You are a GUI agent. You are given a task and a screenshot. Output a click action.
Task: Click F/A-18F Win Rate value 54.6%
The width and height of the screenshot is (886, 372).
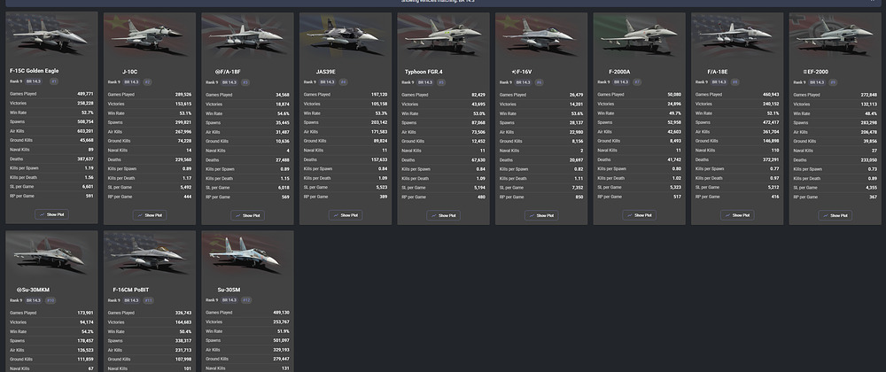pos(284,112)
